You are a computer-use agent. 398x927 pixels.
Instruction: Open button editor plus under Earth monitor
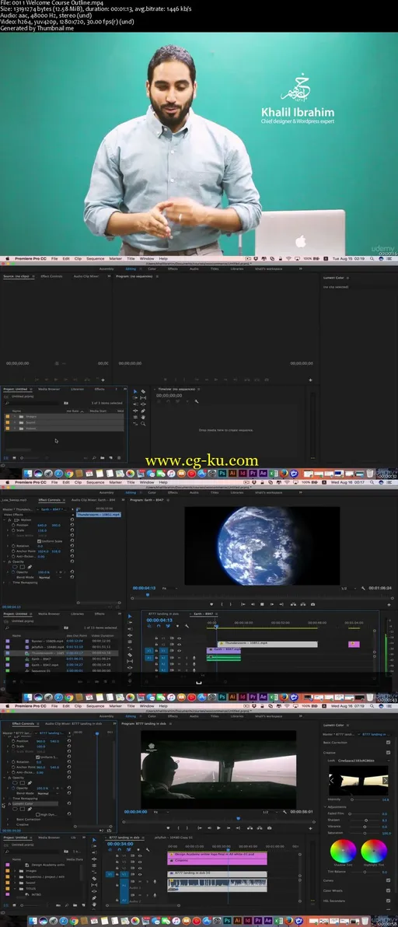point(389,604)
